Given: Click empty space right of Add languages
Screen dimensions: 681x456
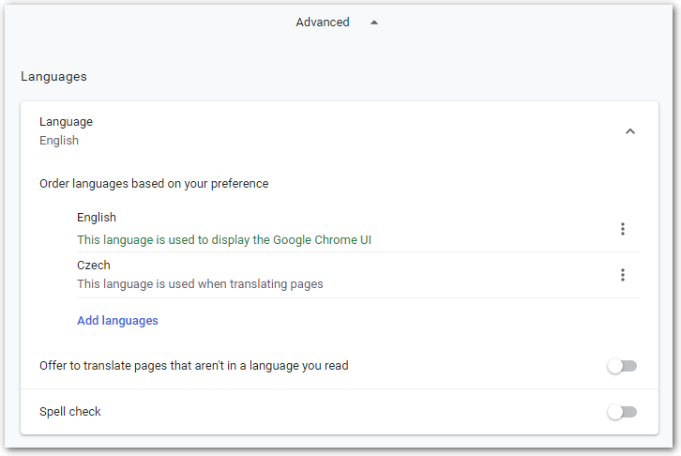Looking at the screenshot, I should point(394,321).
